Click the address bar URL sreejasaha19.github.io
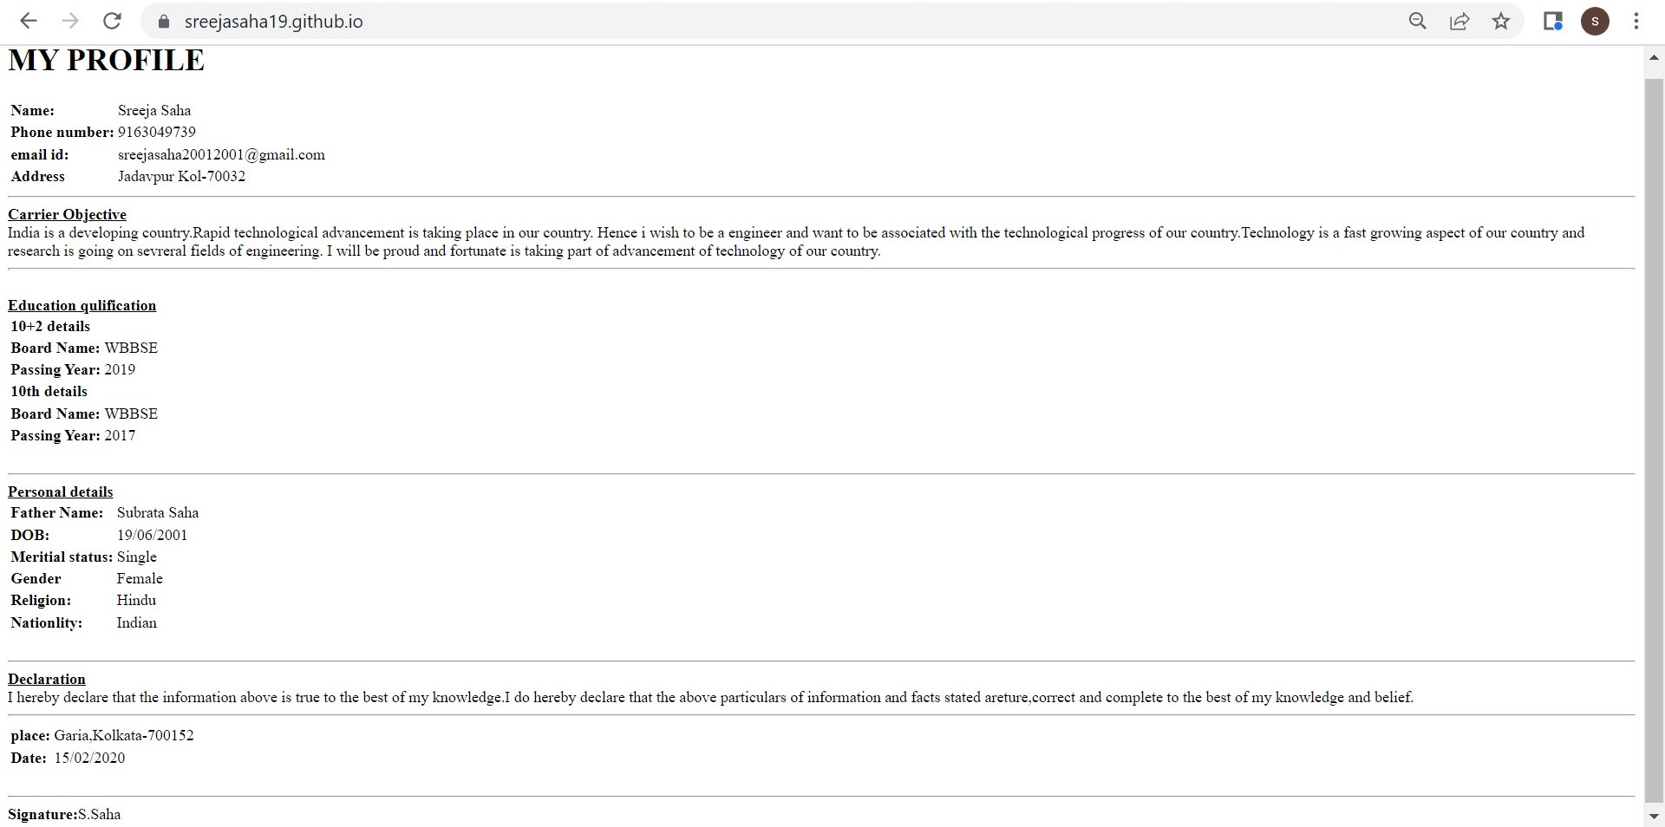Screen dimensions: 1665x827 point(273,22)
